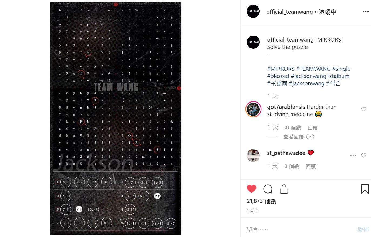Like got7arabfansis comment heart

tap(364, 109)
